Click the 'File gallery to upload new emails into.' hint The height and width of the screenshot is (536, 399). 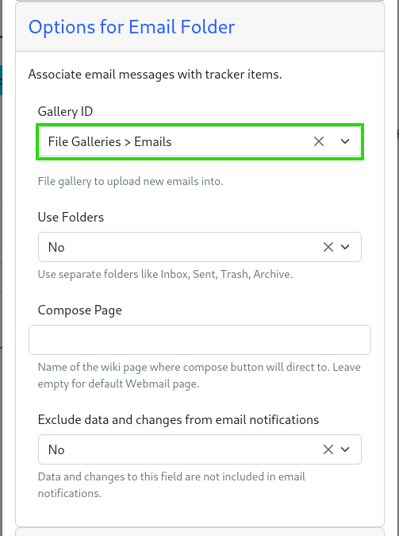(x=131, y=181)
